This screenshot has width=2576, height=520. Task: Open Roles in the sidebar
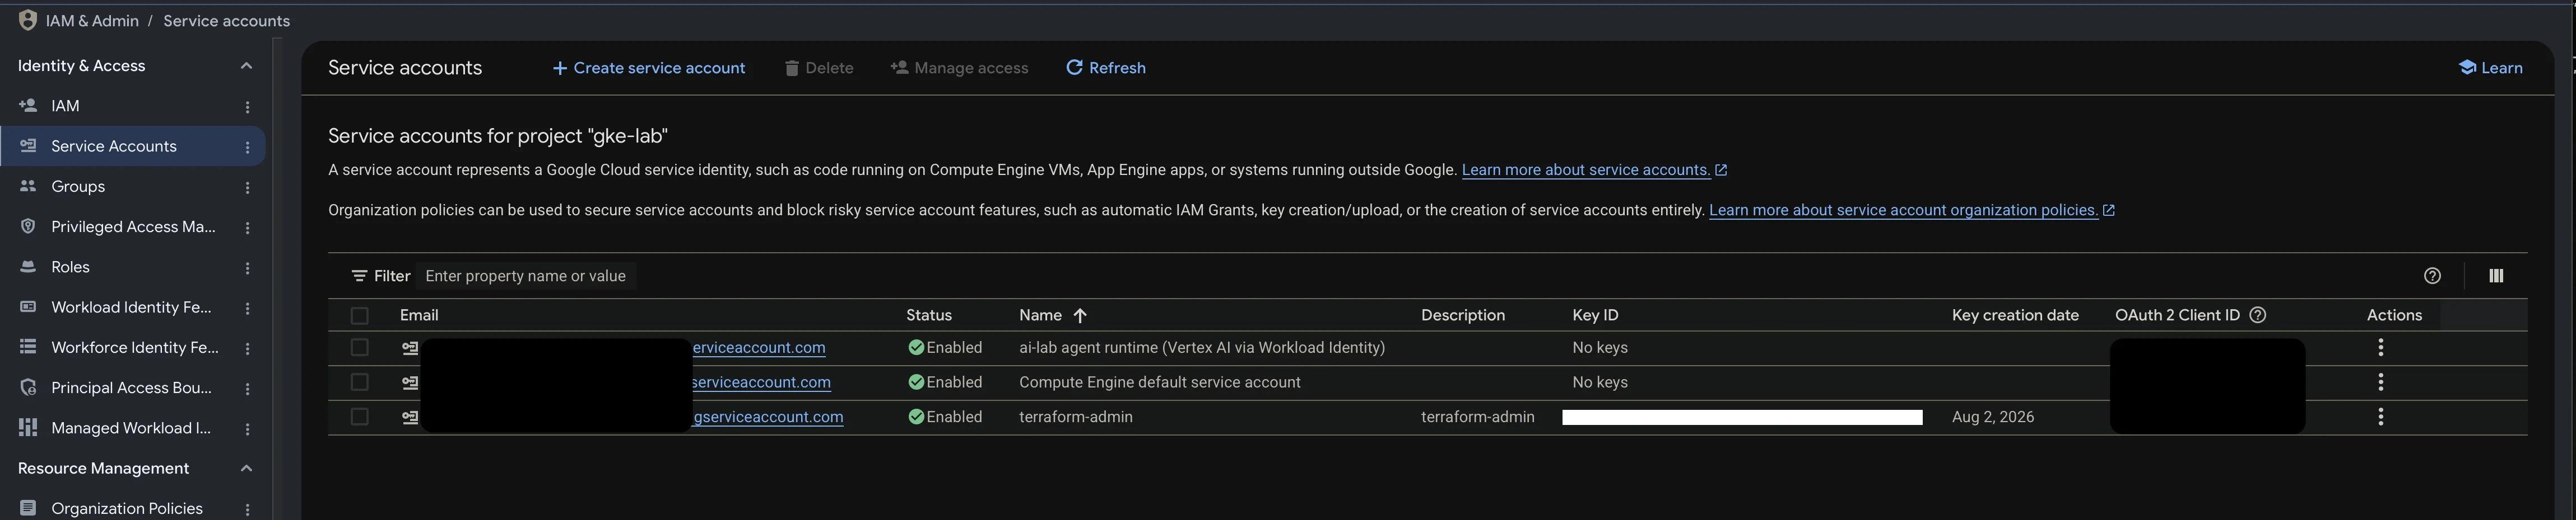coord(70,267)
